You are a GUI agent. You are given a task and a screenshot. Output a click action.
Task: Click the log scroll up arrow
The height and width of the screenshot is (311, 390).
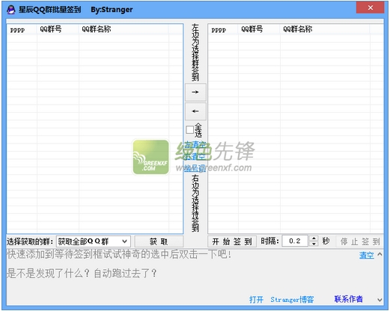pyautogui.click(x=380, y=254)
